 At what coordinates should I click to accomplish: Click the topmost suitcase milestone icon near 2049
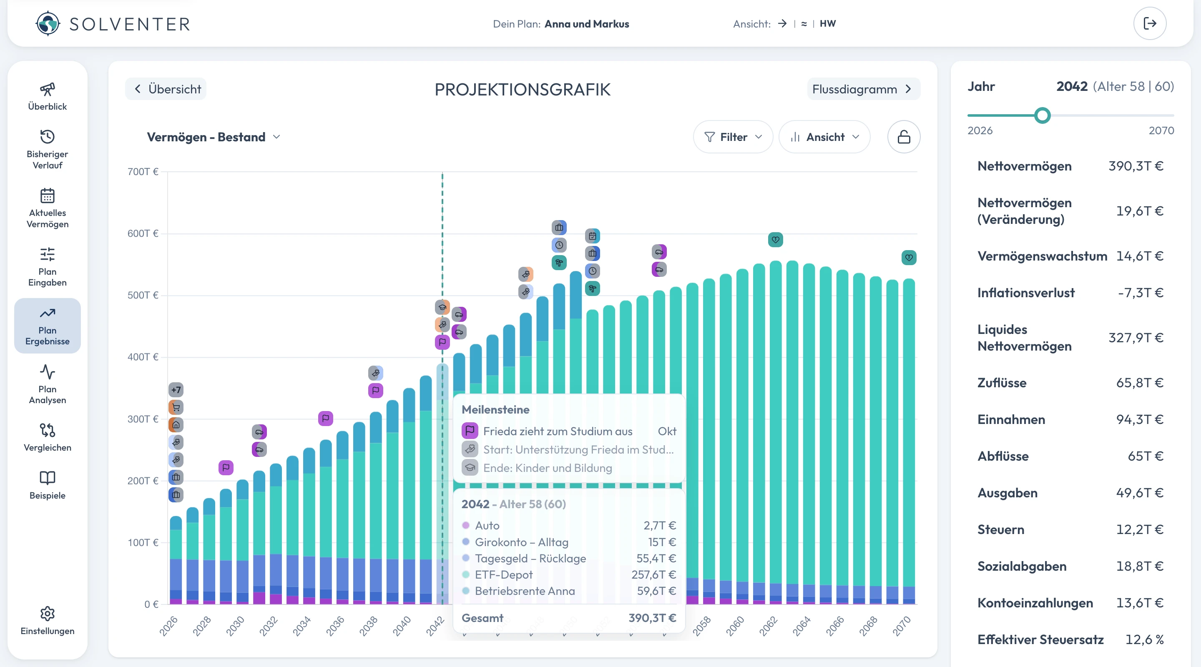(x=558, y=228)
